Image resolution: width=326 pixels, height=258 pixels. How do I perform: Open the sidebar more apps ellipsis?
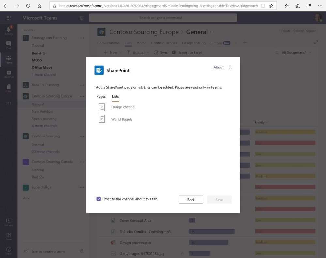pos(9,103)
